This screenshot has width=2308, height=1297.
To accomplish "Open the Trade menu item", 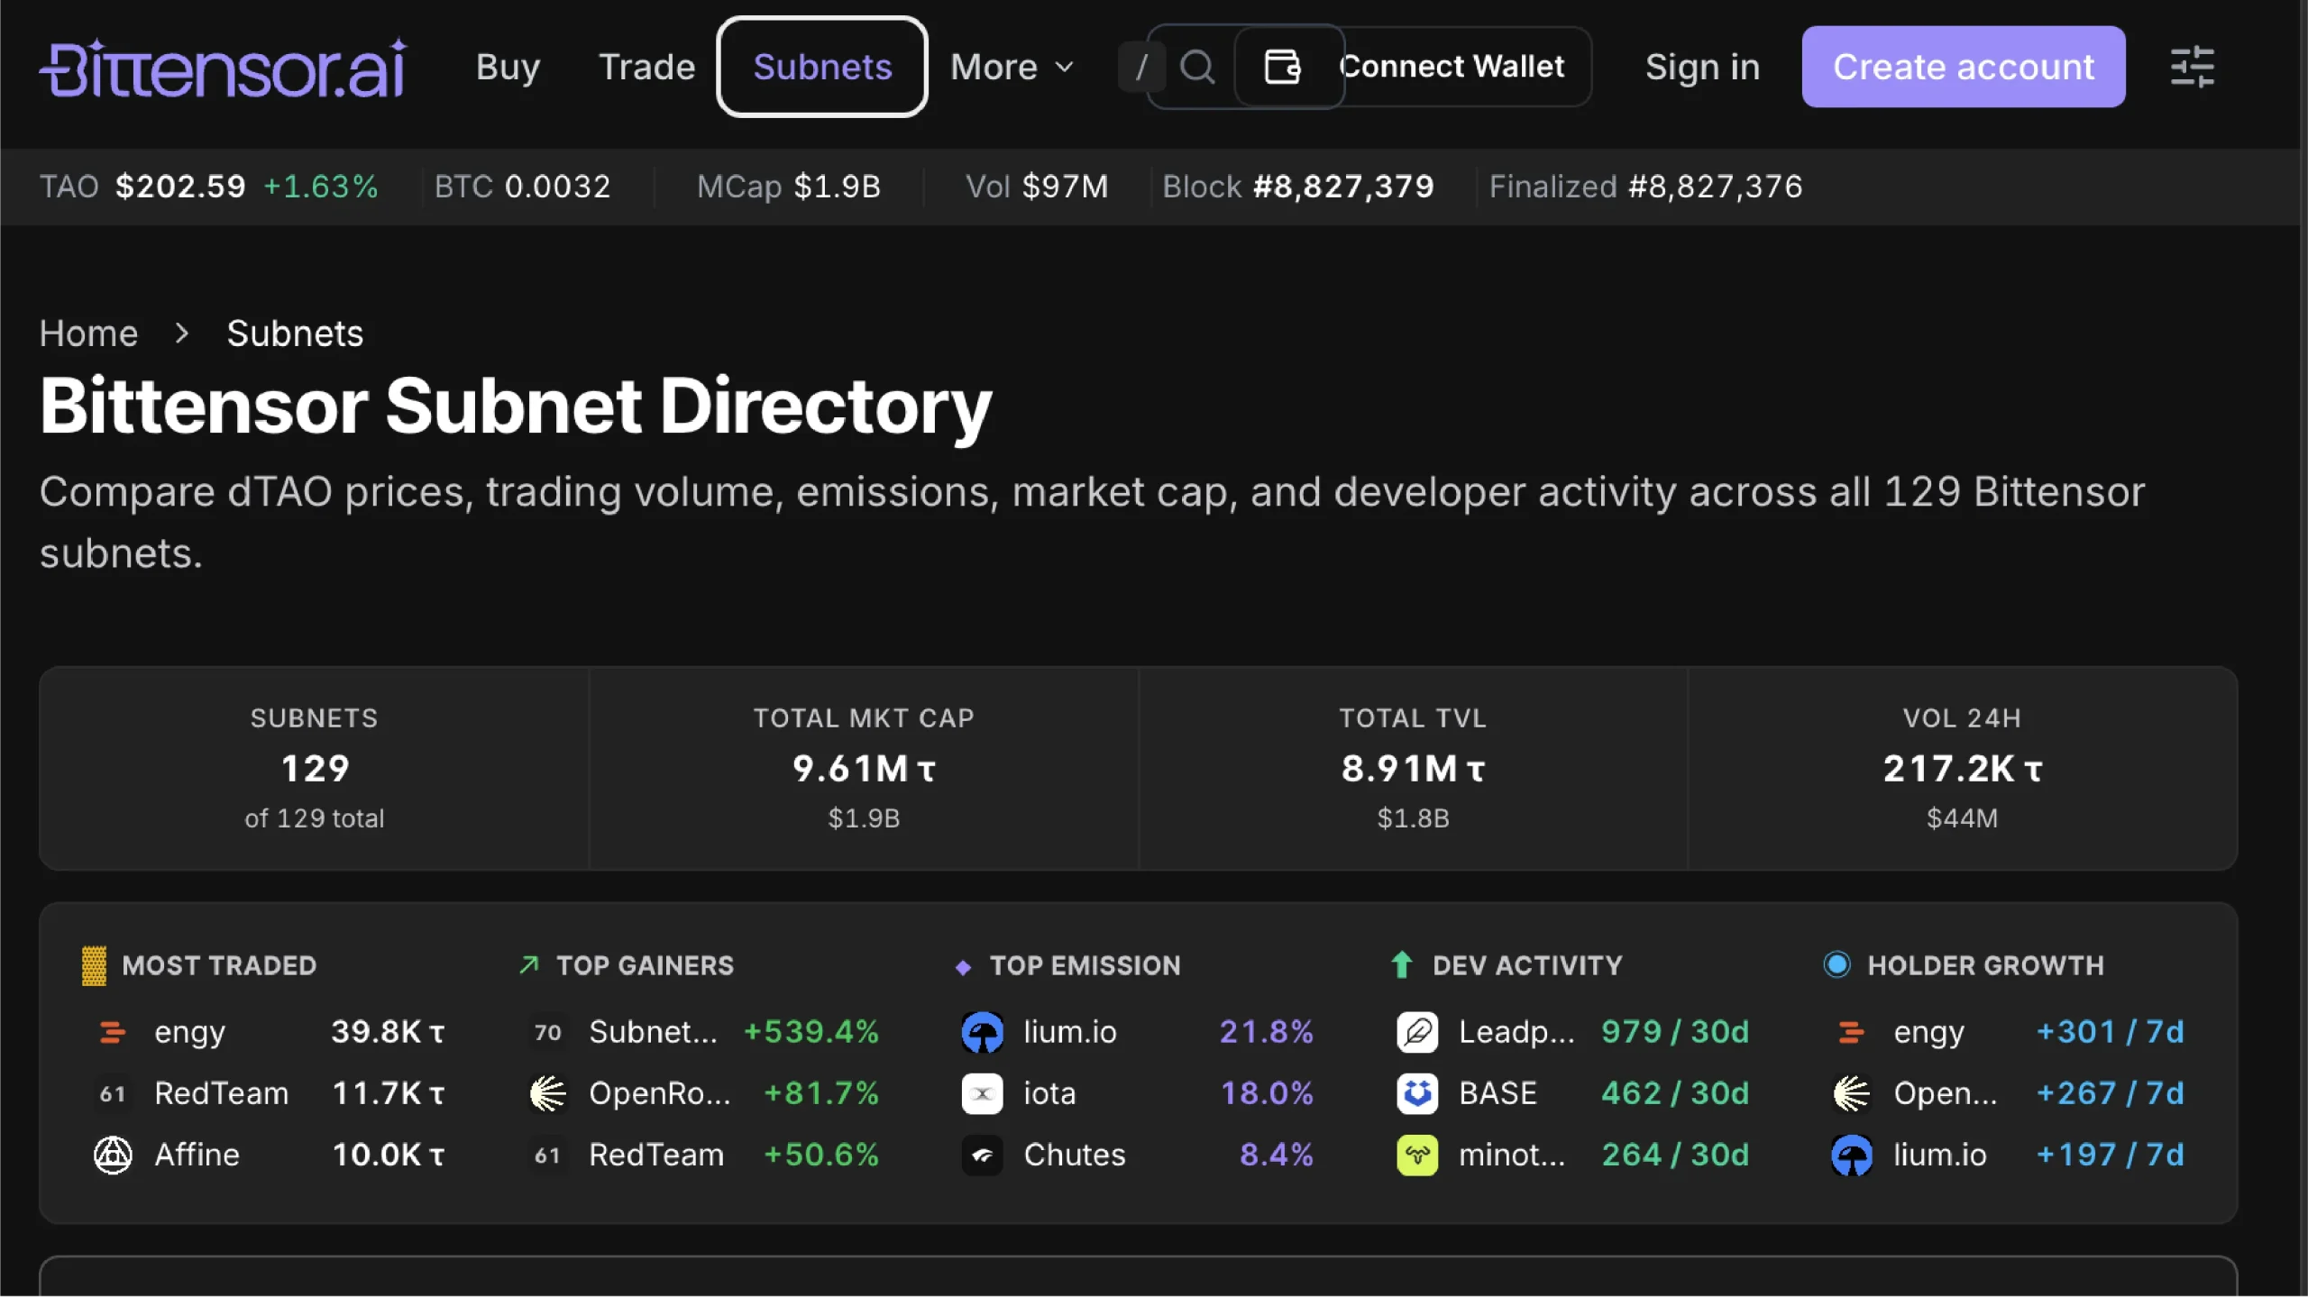I will (646, 67).
